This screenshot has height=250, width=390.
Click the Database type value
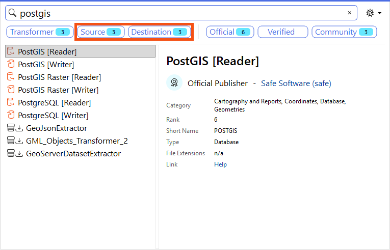pyautogui.click(x=226, y=142)
